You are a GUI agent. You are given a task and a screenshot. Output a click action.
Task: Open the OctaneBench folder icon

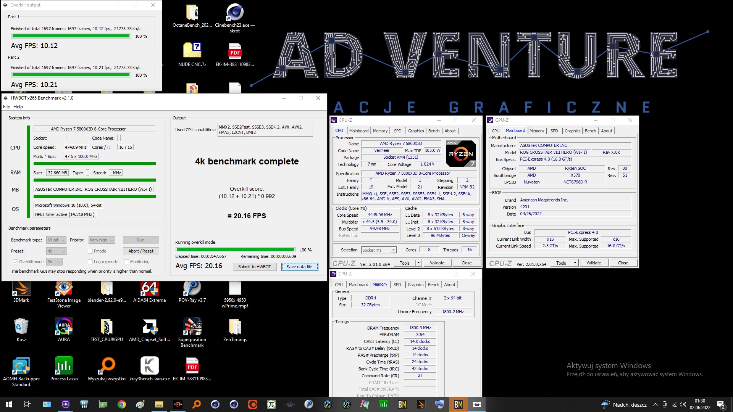(x=192, y=16)
